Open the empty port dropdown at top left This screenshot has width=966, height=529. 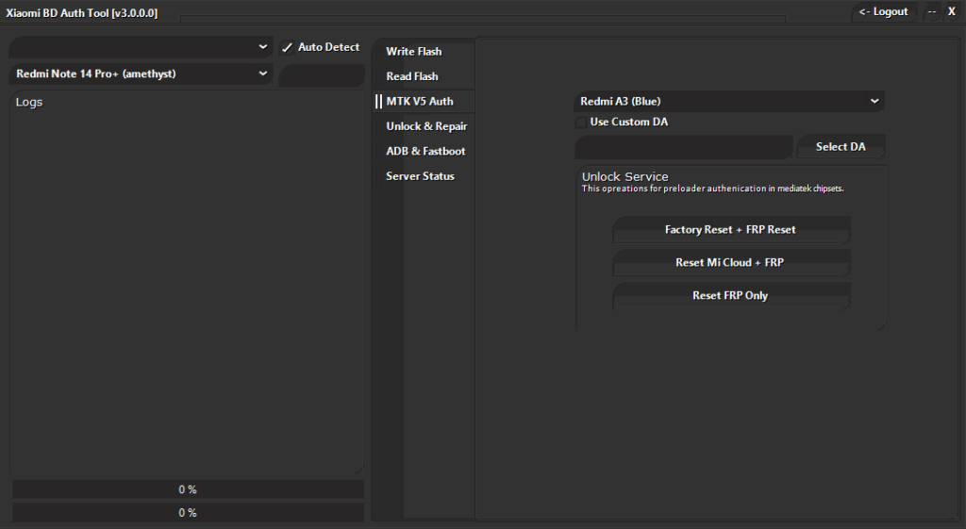click(142, 47)
